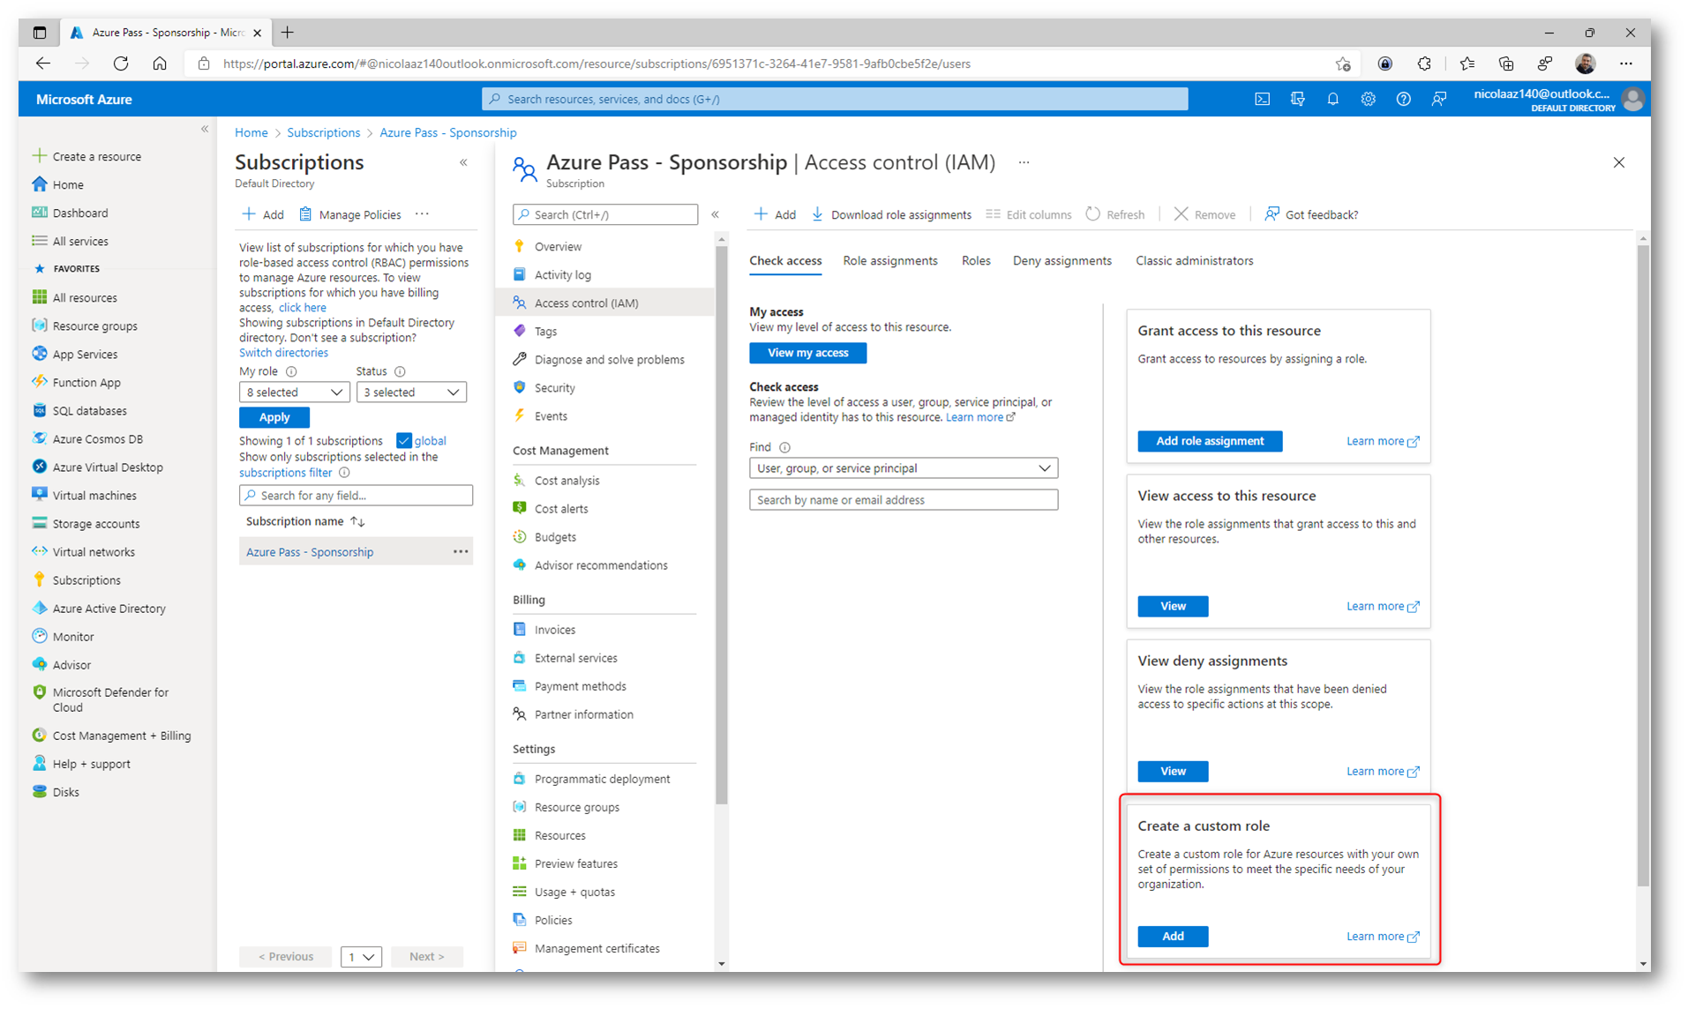Switch to the Roles tab
The width and height of the screenshot is (1688, 1009).
pyautogui.click(x=975, y=260)
